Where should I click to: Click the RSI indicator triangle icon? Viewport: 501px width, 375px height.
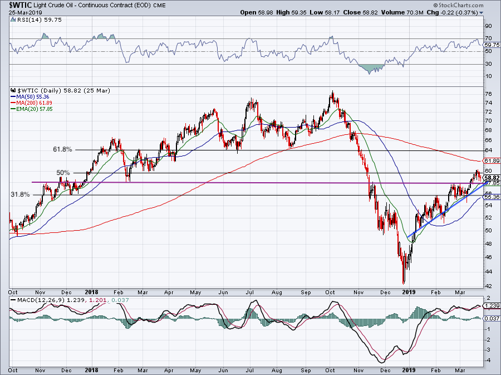click(x=13, y=20)
